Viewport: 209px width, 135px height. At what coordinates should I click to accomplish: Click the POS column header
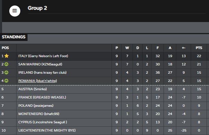click(5, 48)
